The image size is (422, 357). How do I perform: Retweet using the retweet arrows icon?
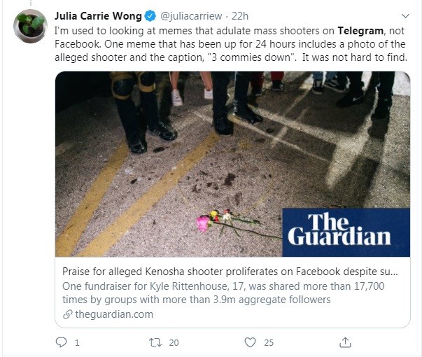[155, 342]
